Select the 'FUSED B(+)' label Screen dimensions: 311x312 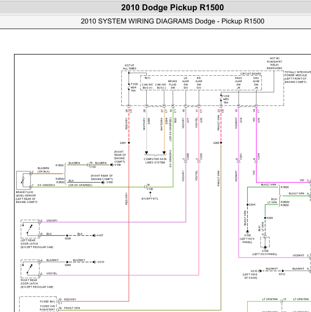tap(47, 302)
